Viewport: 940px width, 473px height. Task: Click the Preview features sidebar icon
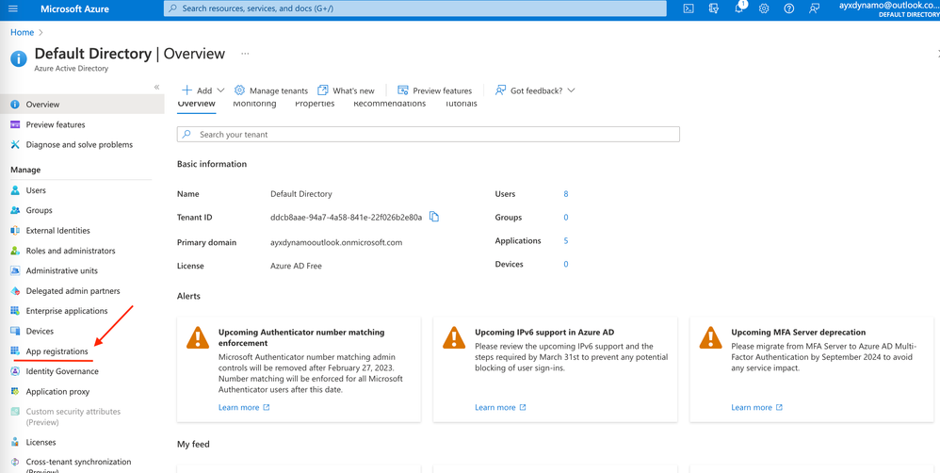16,124
